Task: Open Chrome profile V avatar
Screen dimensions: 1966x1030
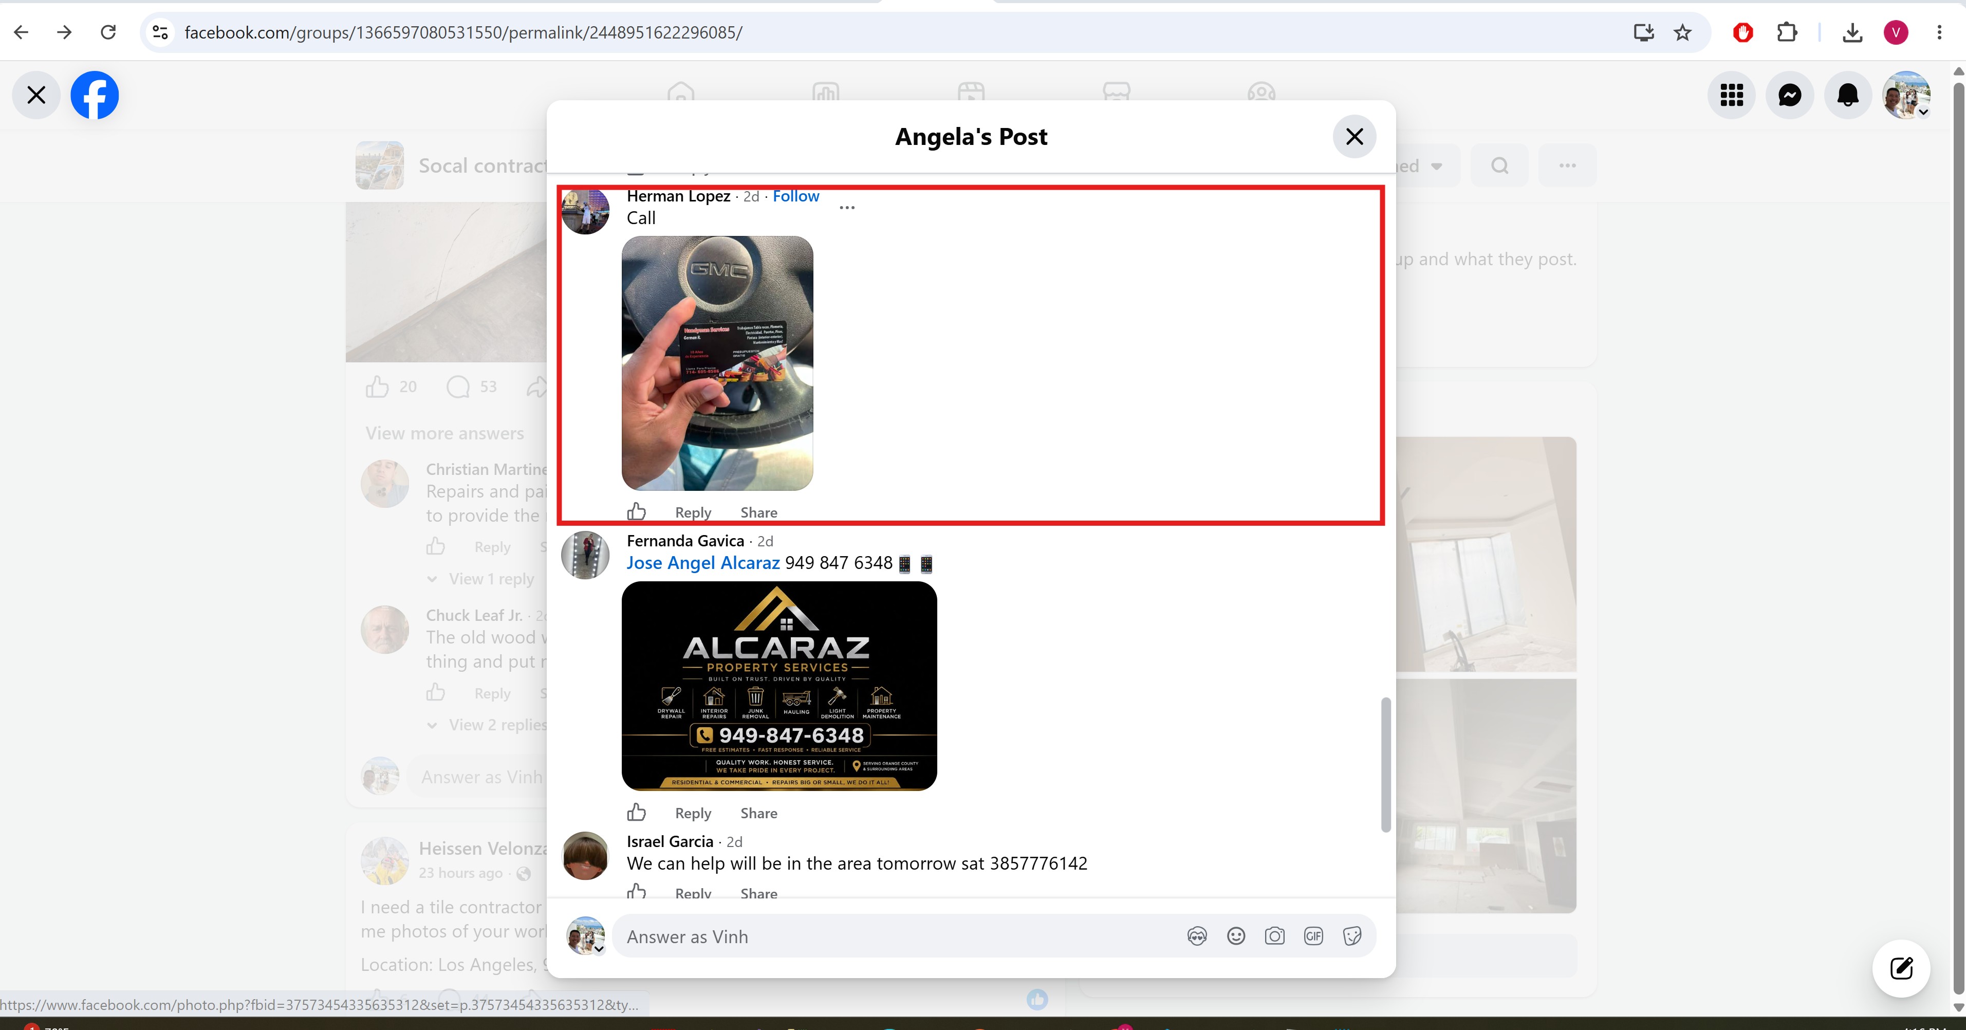Action: [x=1896, y=32]
